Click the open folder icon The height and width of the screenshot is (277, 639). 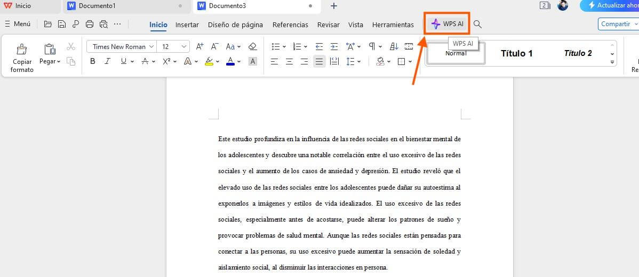pos(48,24)
